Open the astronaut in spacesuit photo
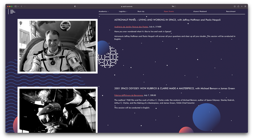The width and height of the screenshot is (253, 140). click(x=57, y=46)
